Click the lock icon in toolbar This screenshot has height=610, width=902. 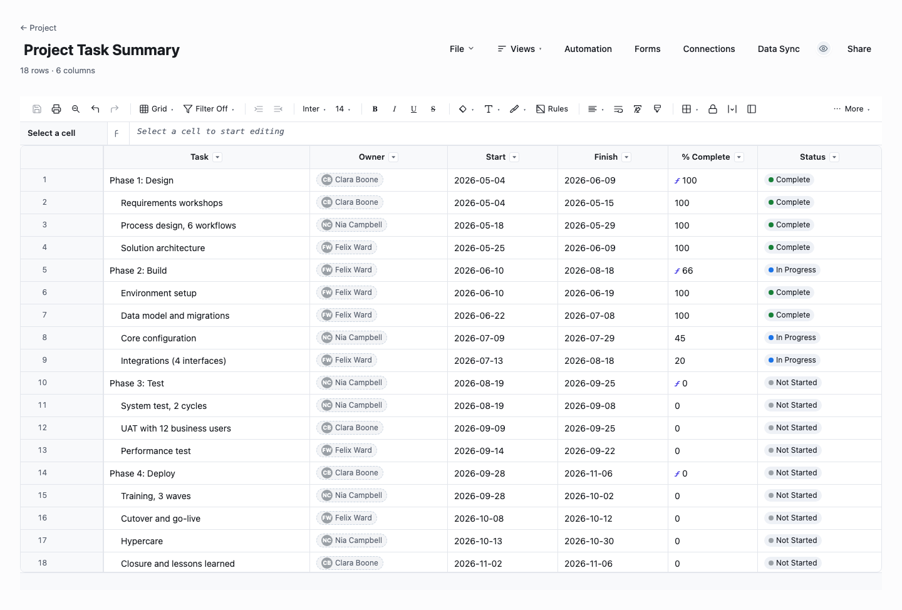(713, 109)
